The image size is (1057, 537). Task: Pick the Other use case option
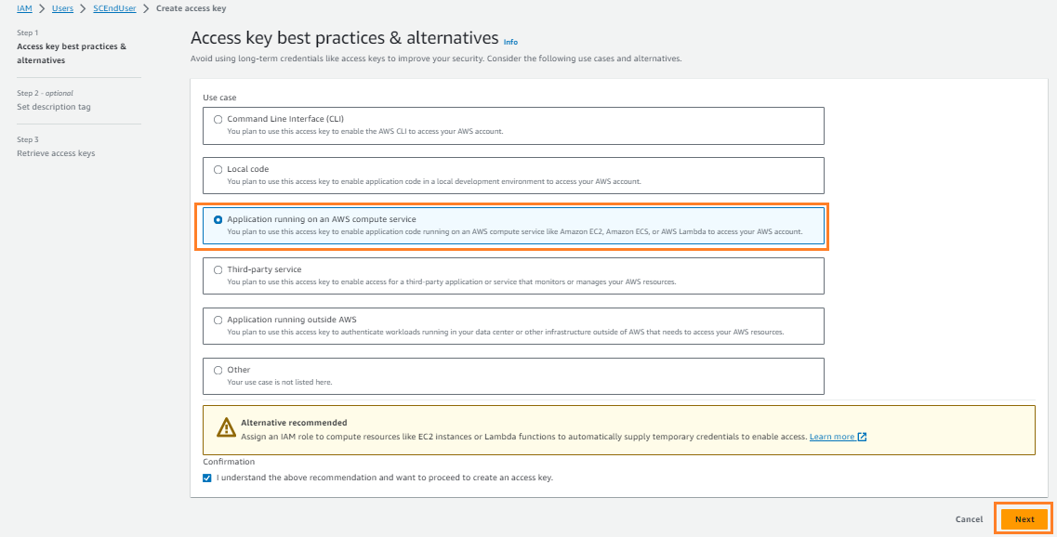pyautogui.click(x=218, y=369)
